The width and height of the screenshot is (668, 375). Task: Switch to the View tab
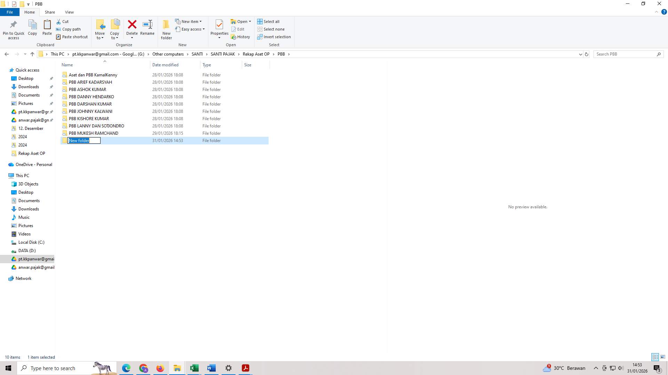[69, 12]
